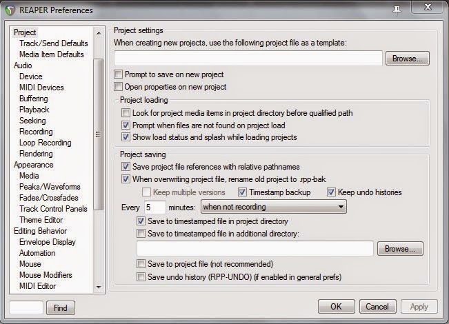Open Mouse settings page
This screenshot has width=449, height=324.
[x=30, y=264]
